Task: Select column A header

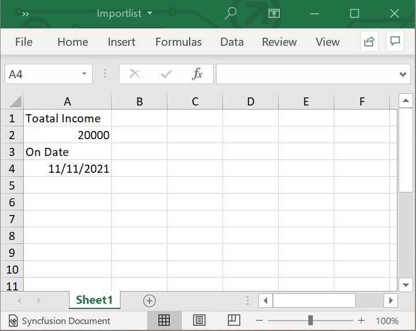Action: 67,101
